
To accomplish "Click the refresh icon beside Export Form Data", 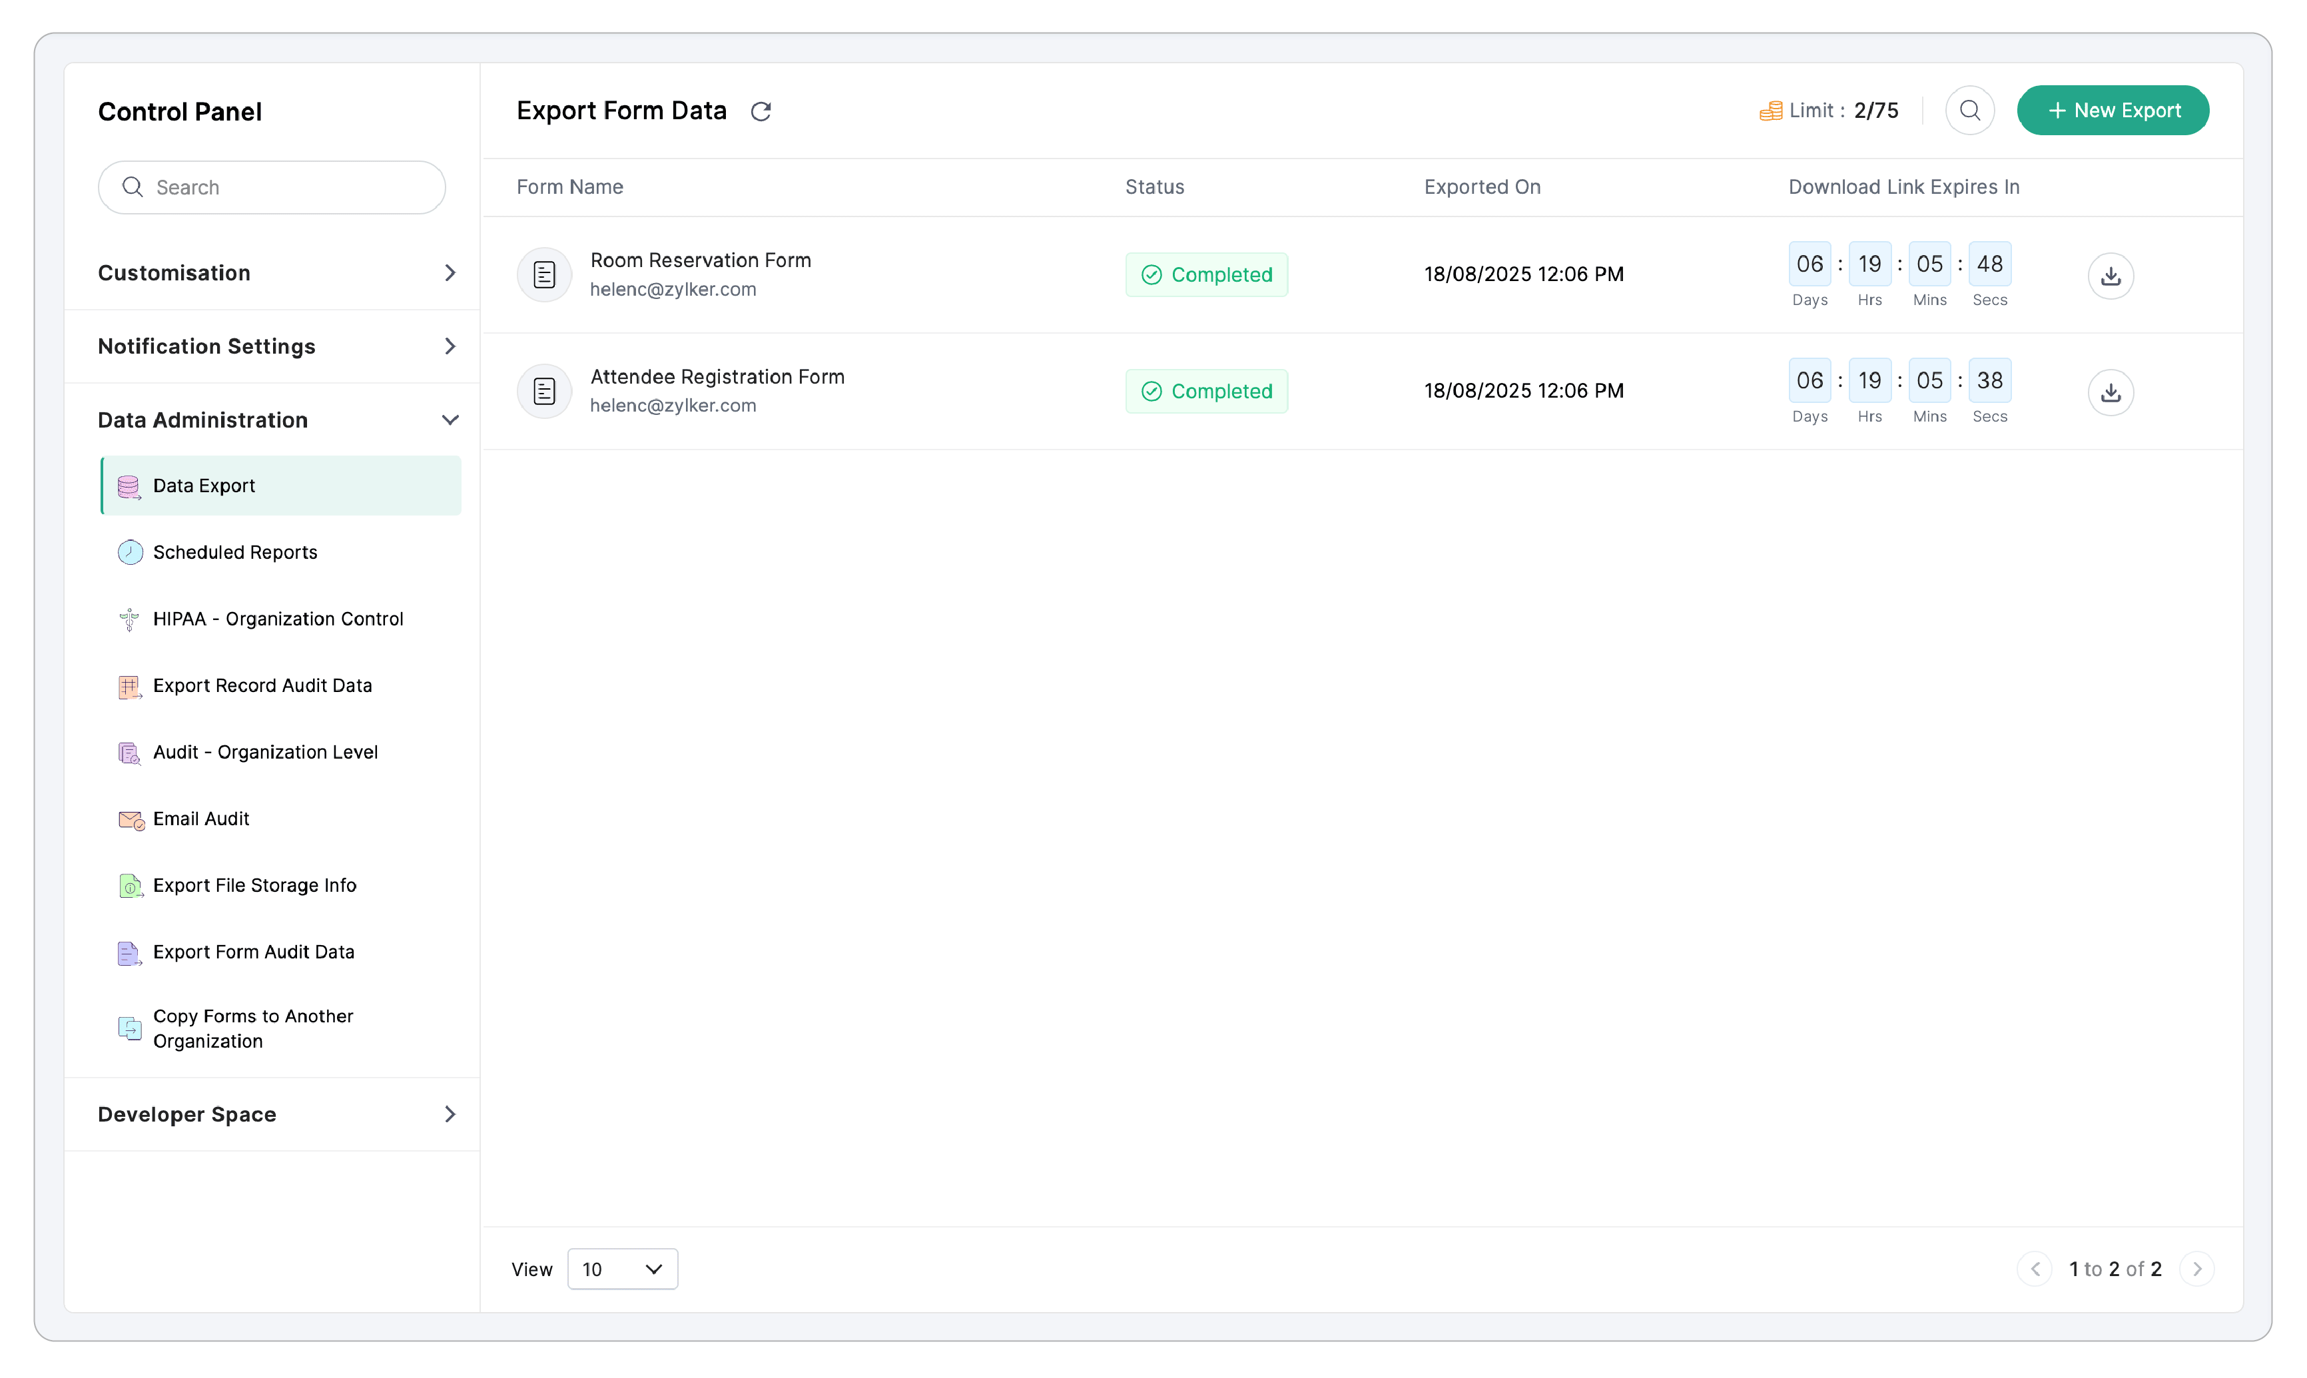I will click(x=761, y=111).
